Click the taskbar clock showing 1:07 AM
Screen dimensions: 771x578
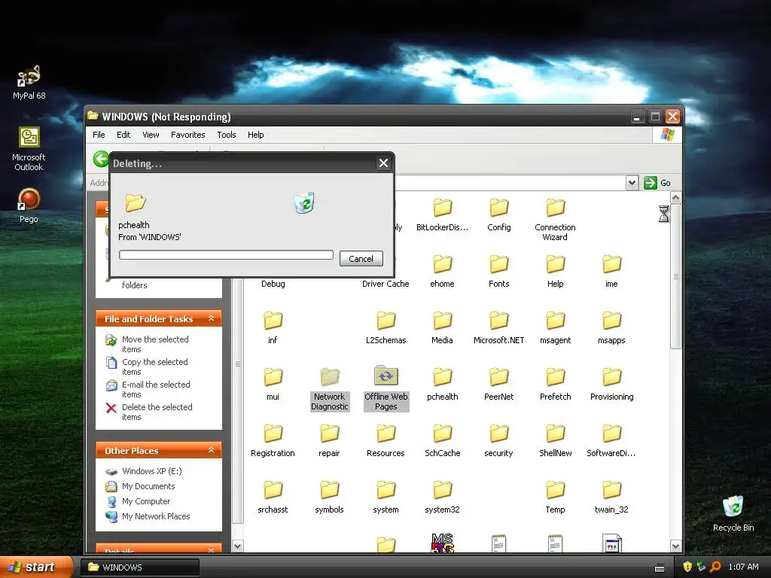743,567
